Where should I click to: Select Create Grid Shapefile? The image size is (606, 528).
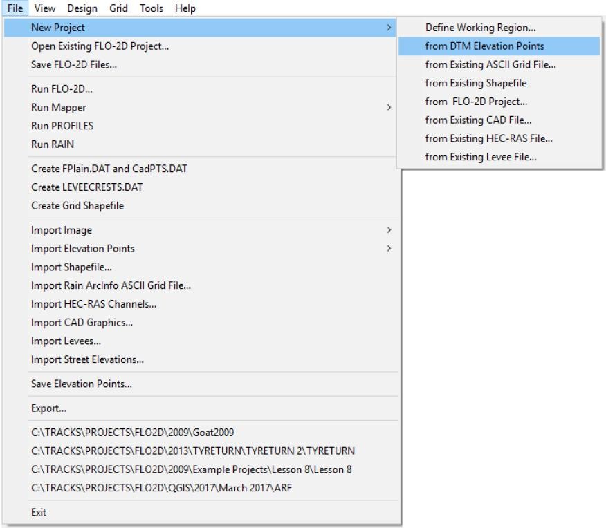coord(77,206)
